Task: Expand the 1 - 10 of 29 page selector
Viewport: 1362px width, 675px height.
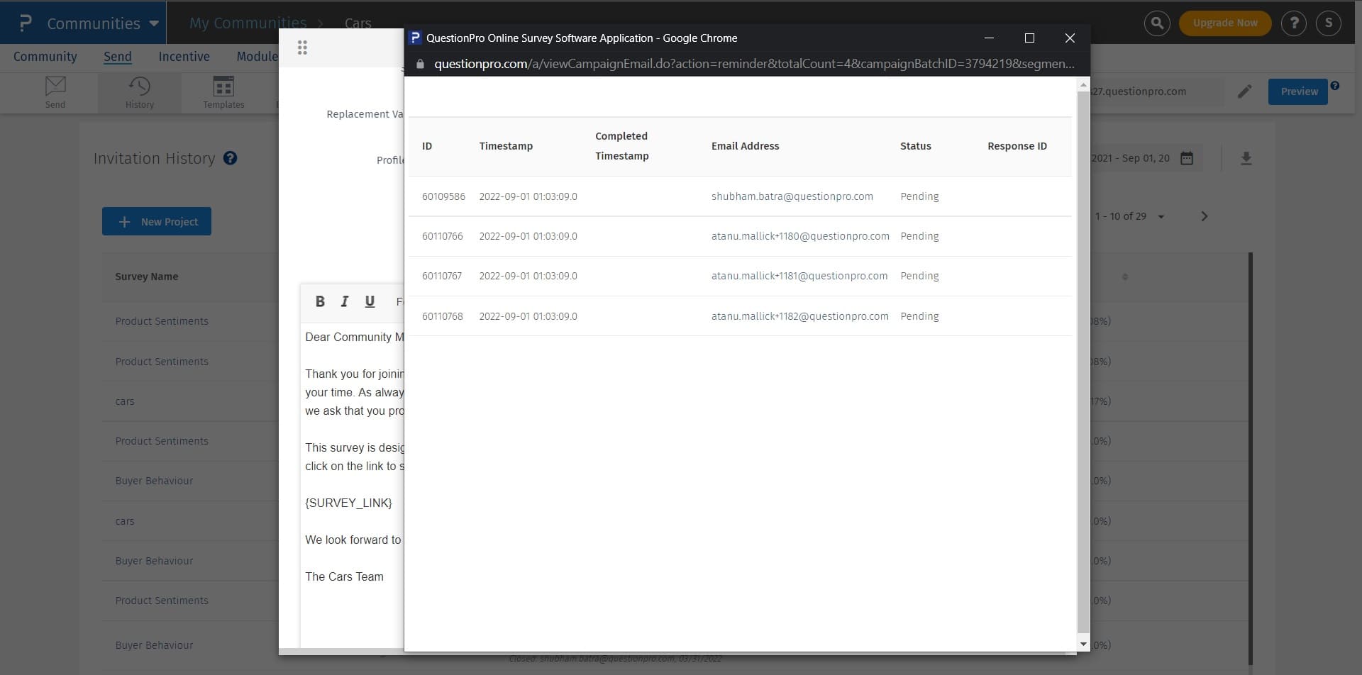Action: pyautogui.click(x=1161, y=216)
